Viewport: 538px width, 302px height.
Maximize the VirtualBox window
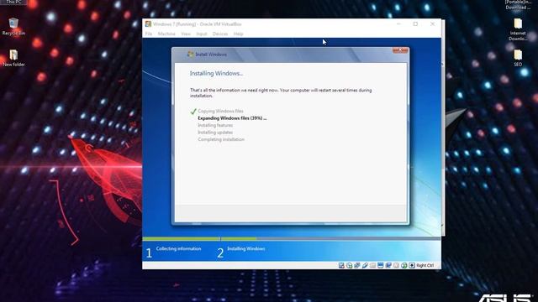415,24
